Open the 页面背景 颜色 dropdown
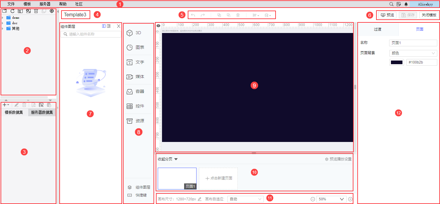The image size is (440, 204). tap(413, 53)
